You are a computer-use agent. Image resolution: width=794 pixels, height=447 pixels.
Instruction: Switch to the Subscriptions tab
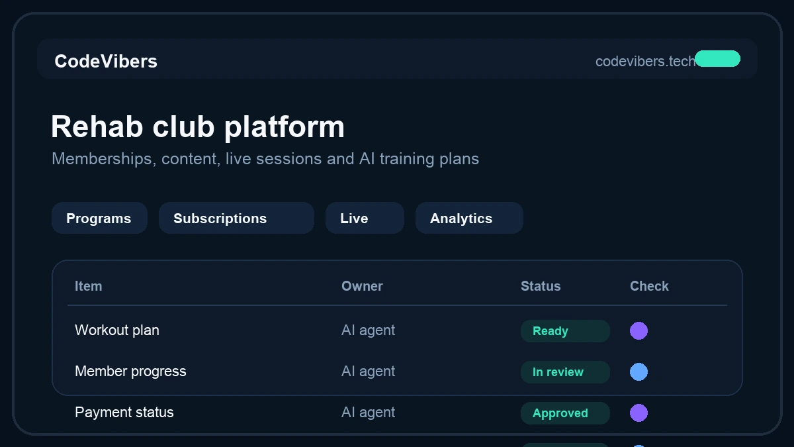(x=236, y=218)
